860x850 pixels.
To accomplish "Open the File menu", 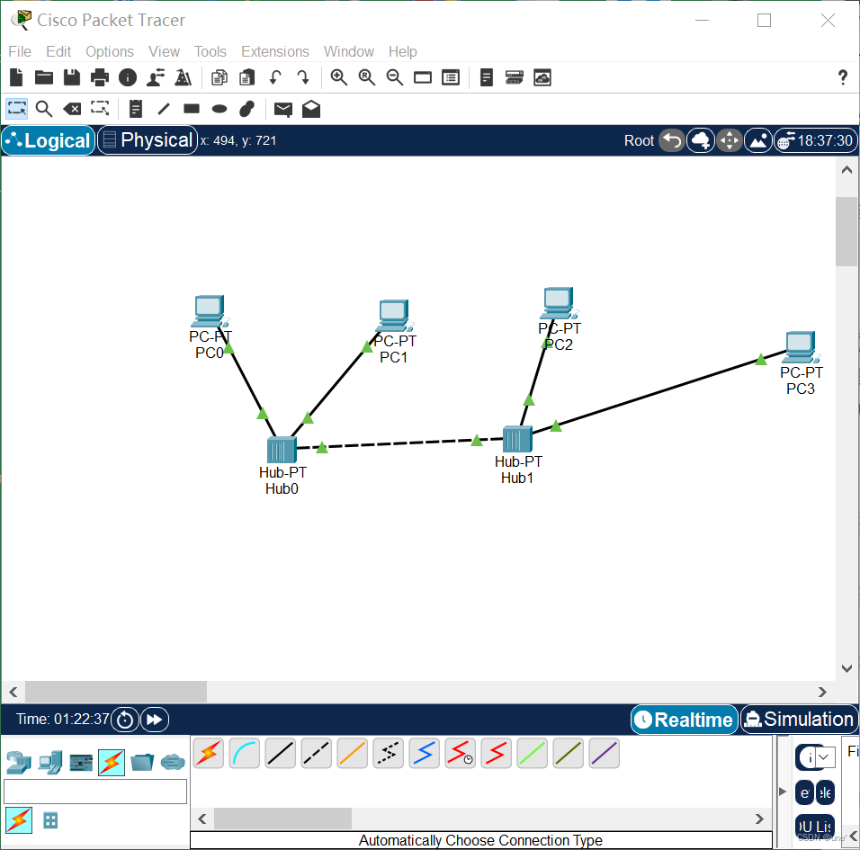I will [x=20, y=51].
